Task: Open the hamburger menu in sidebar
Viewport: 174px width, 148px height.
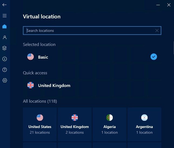Action: tap(5, 16)
